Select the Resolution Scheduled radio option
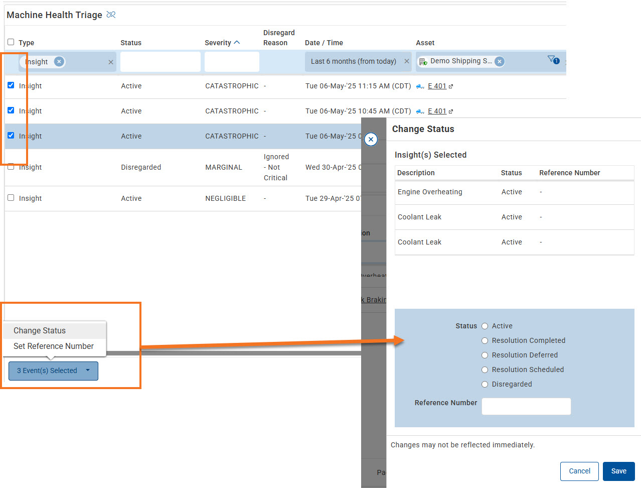 pyautogui.click(x=485, y=370)
